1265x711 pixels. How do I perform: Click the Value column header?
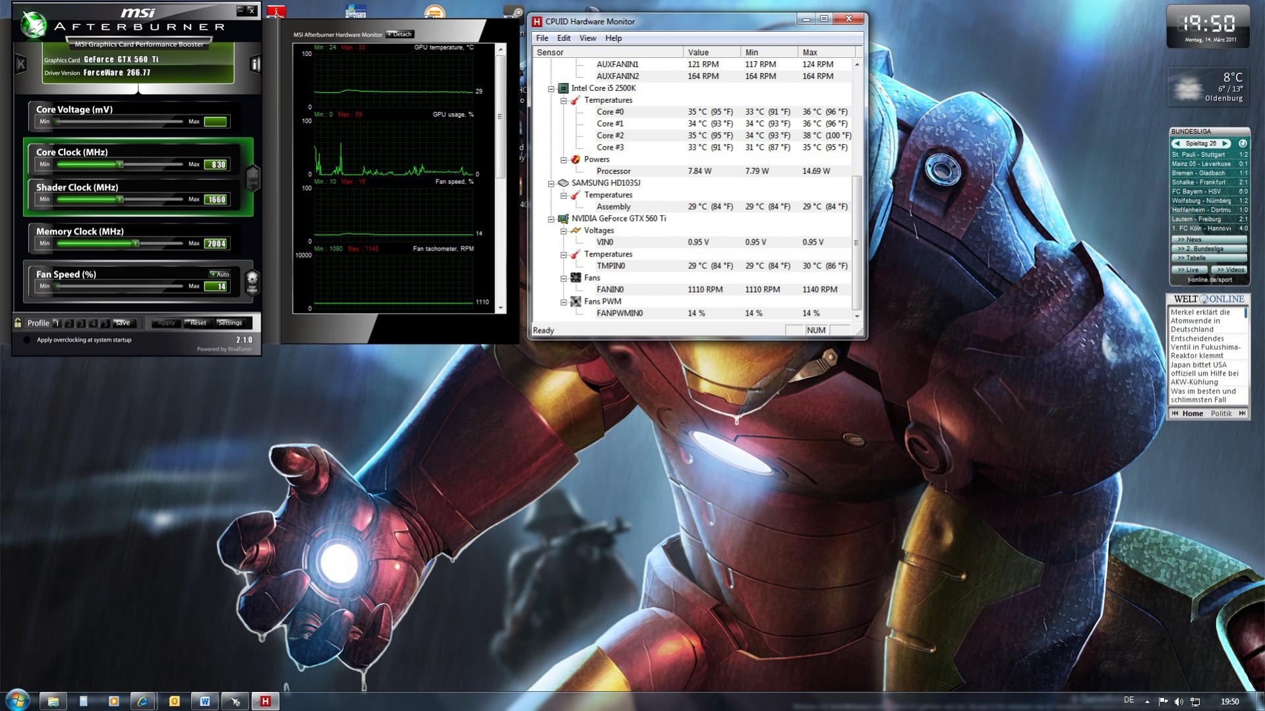pos(712,52)
